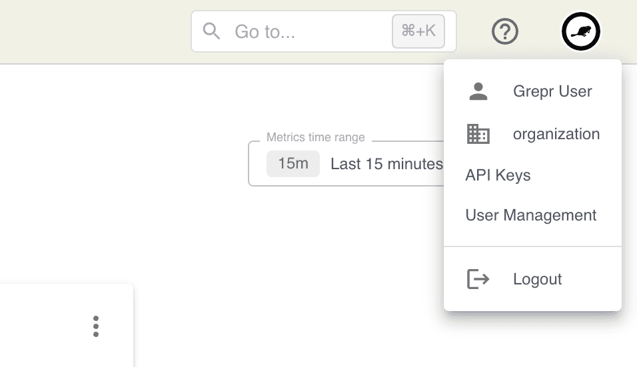Open API Keys from the menu

pyautogui.click(x=532, y=175)
